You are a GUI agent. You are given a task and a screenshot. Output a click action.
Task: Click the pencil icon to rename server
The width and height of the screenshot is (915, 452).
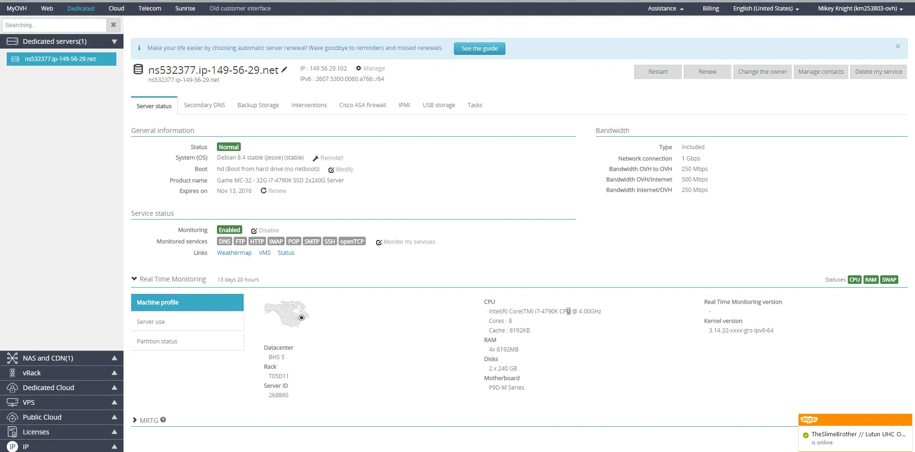284,70
